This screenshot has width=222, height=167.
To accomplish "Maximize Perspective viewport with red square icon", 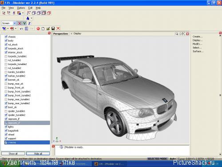I will pyautogui.click(x=187, y=34).
